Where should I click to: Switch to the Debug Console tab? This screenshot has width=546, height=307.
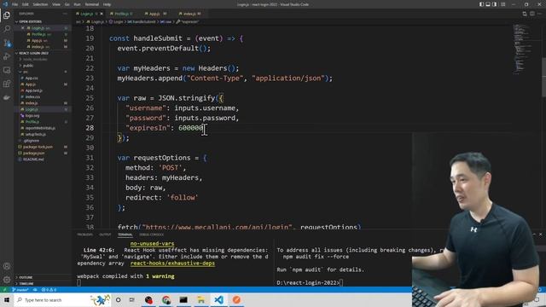[152, 235]
